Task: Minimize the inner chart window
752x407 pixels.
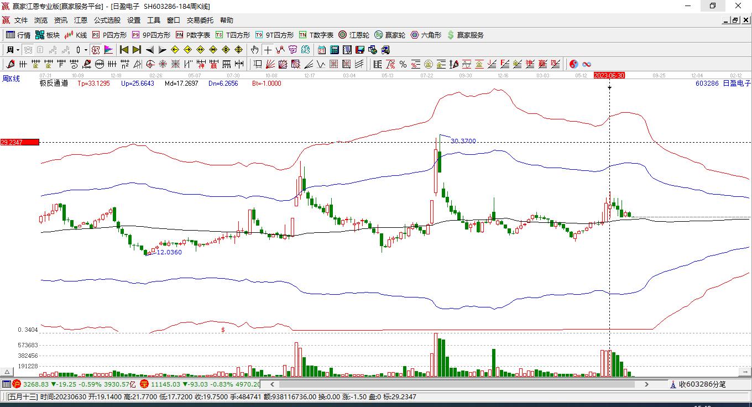Action: 725,20
